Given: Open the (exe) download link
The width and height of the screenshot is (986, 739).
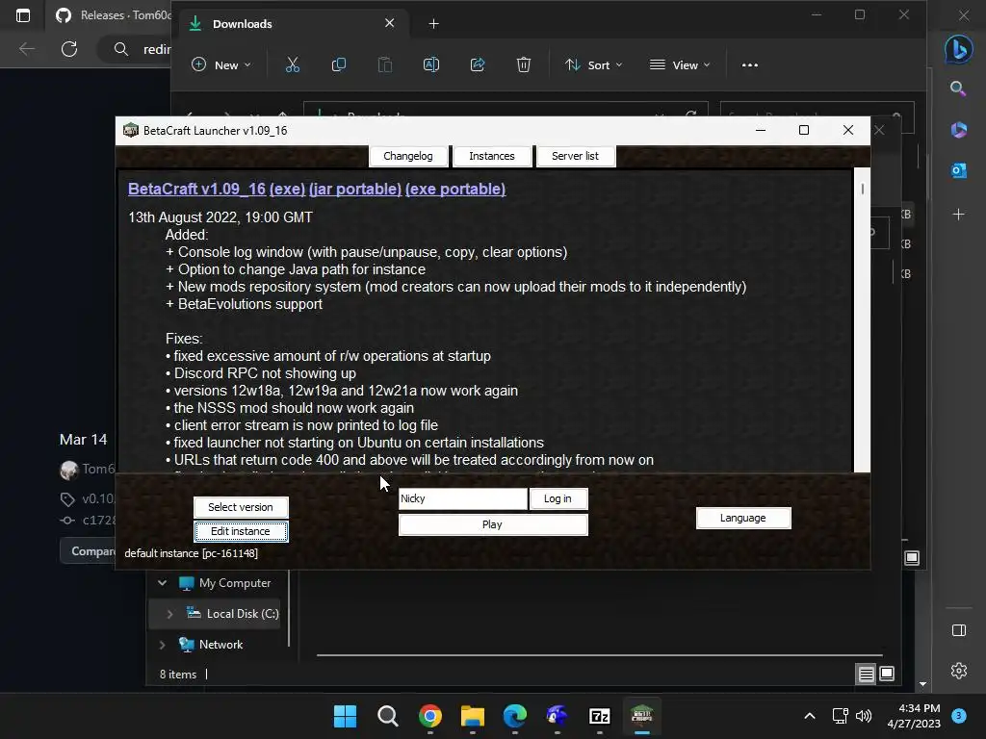Looking at the screenshot, I should coord(287,190).
